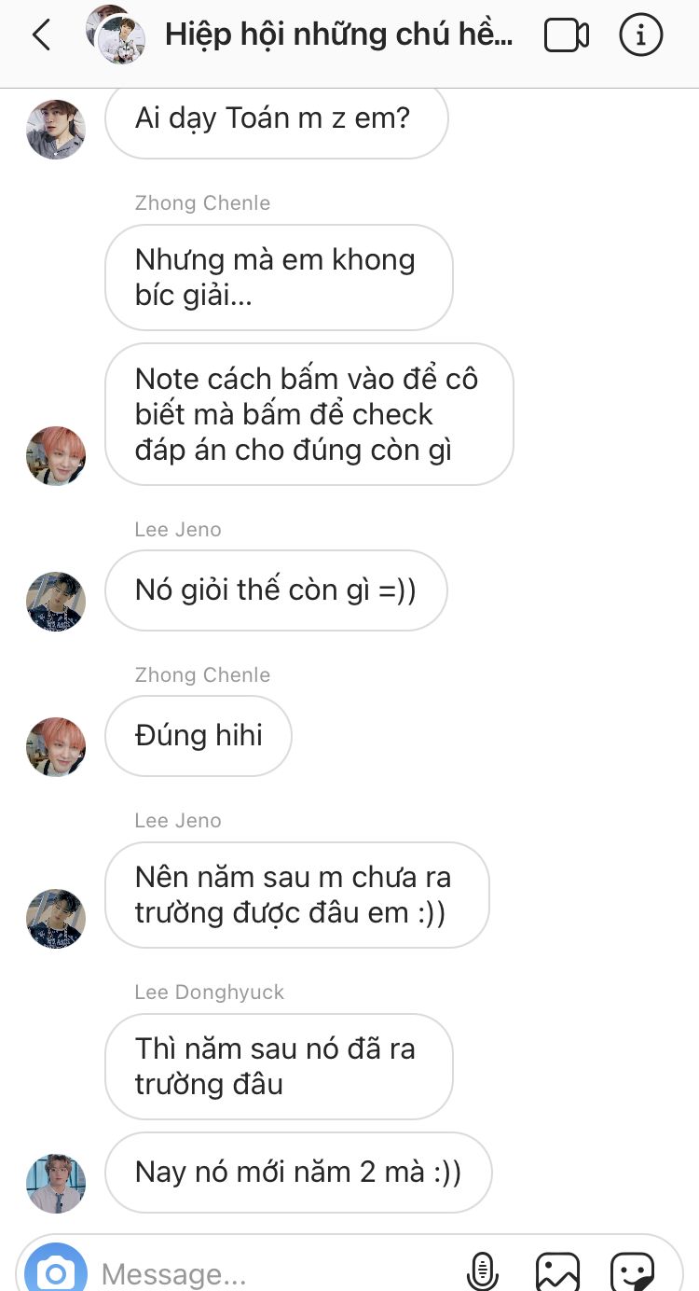
Task: Start a video call with the group
Action: tap(567, 35)
